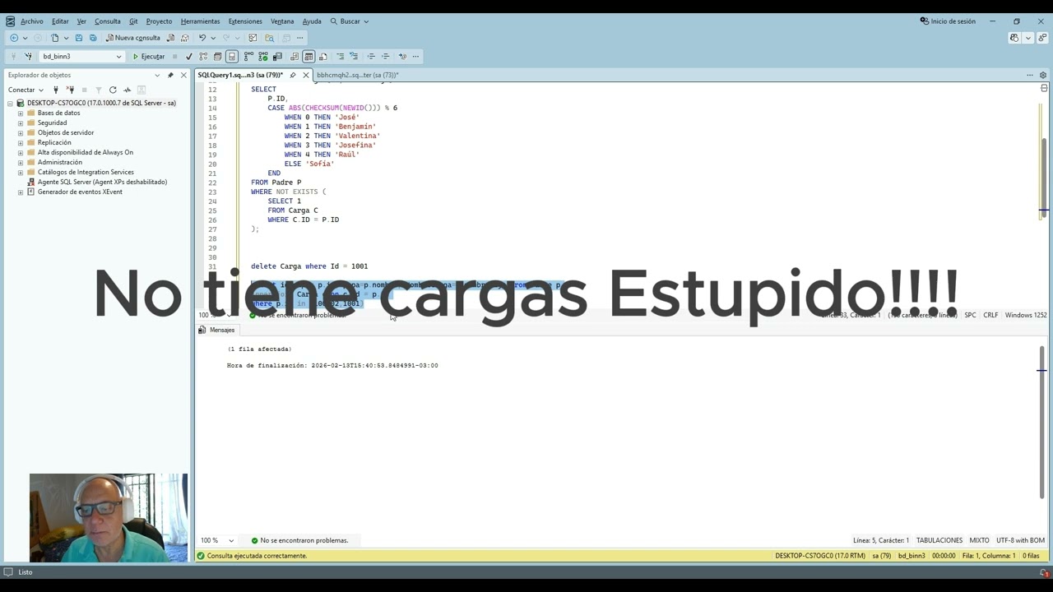Click the settings gear icon at tab row end
The width and height of the screenshot is (1053, 592).
(1043, 75)
